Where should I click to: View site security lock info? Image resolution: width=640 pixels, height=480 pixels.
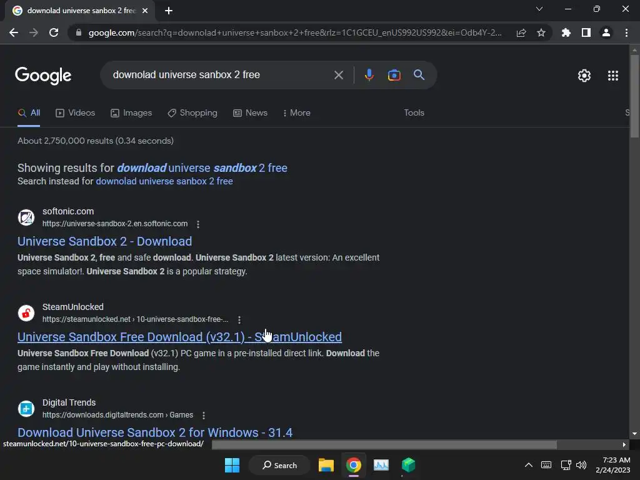pos(79,32)
